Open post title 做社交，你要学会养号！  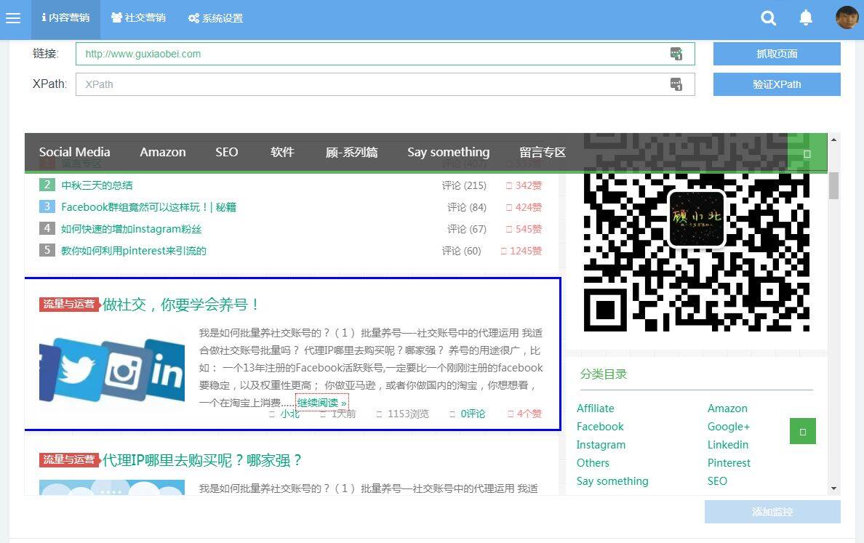(181, 304)
